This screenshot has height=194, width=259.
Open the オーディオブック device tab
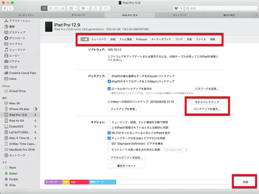click(161, 39)
